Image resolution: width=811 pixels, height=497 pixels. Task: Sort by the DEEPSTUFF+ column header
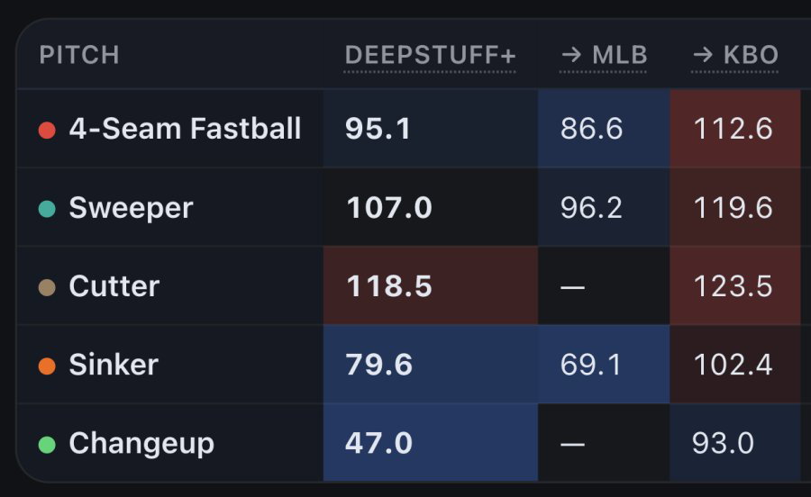click(430, 55)
